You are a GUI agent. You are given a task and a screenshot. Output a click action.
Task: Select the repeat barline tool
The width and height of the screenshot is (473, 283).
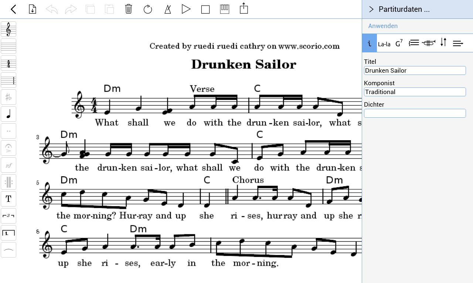click(x=8, y=182)
